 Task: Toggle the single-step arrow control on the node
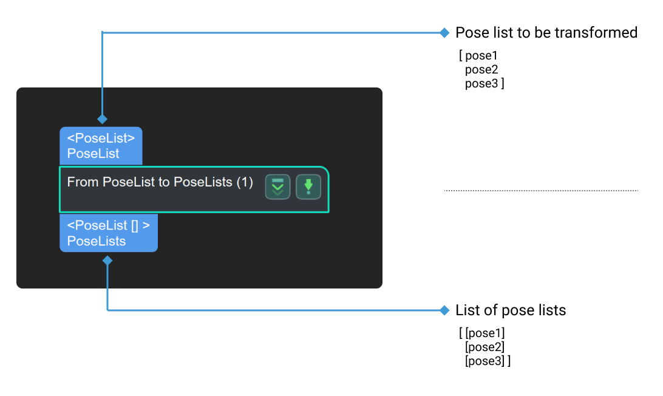click(308, 187)
